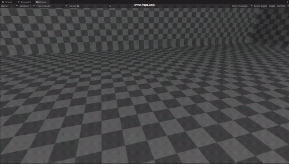This screenshot has width=289, height=164.
Task: Toggle Gizmos visibility
Action: 281,6
